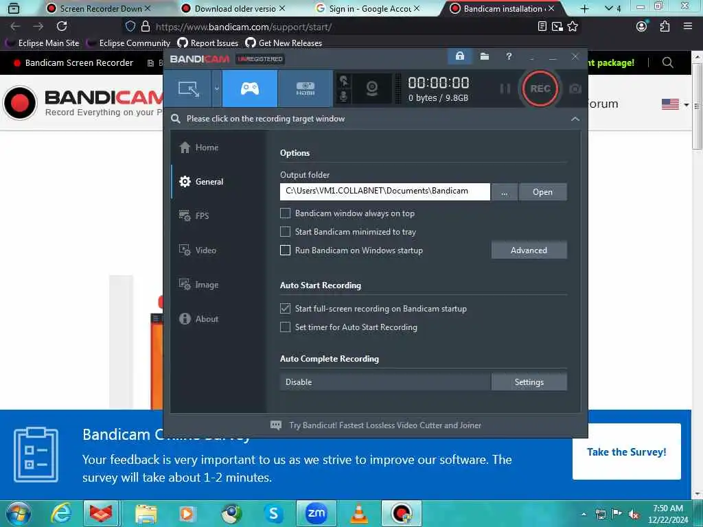Open the Image settings section

pos(198,285)
